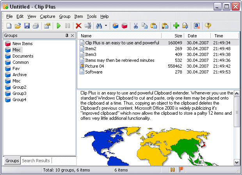242x175 pixels.
Task: Close the Groups panel
Action: pos(72,36)
